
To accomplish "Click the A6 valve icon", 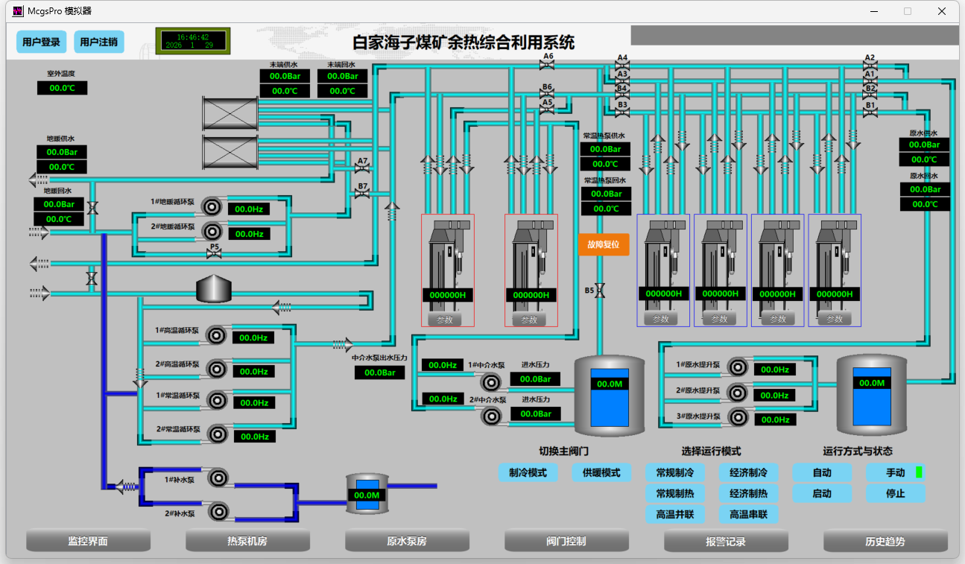I will 548,65.
